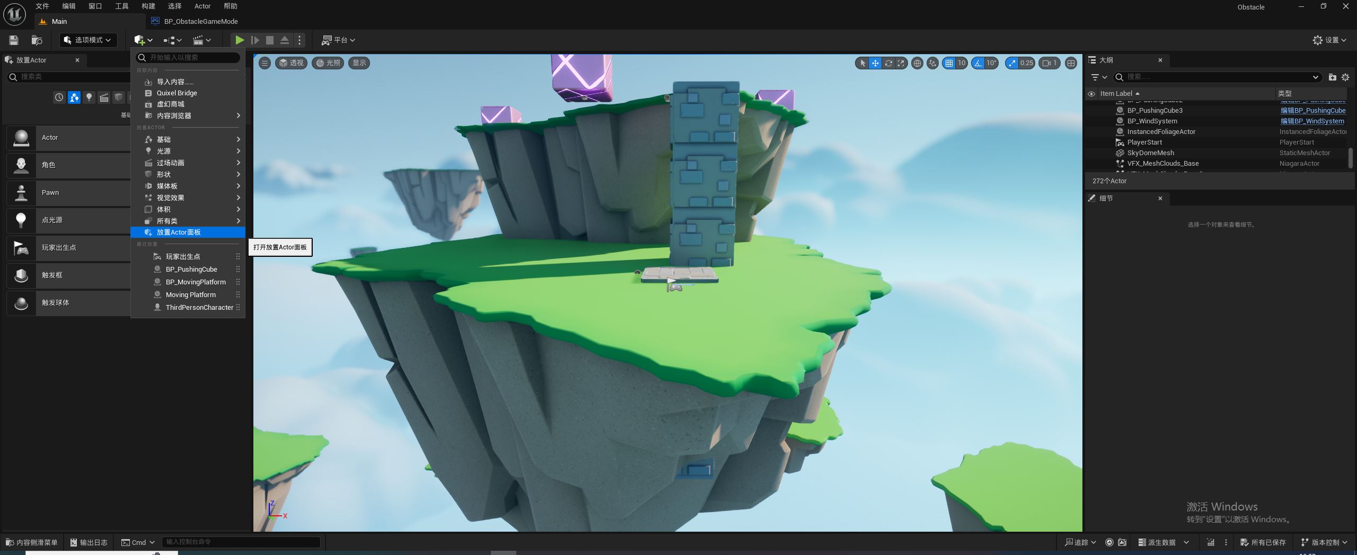The image size is (1357, 555).
Task: Click the 开始输入以搜索 menu search box
Action: pos(188,57)
